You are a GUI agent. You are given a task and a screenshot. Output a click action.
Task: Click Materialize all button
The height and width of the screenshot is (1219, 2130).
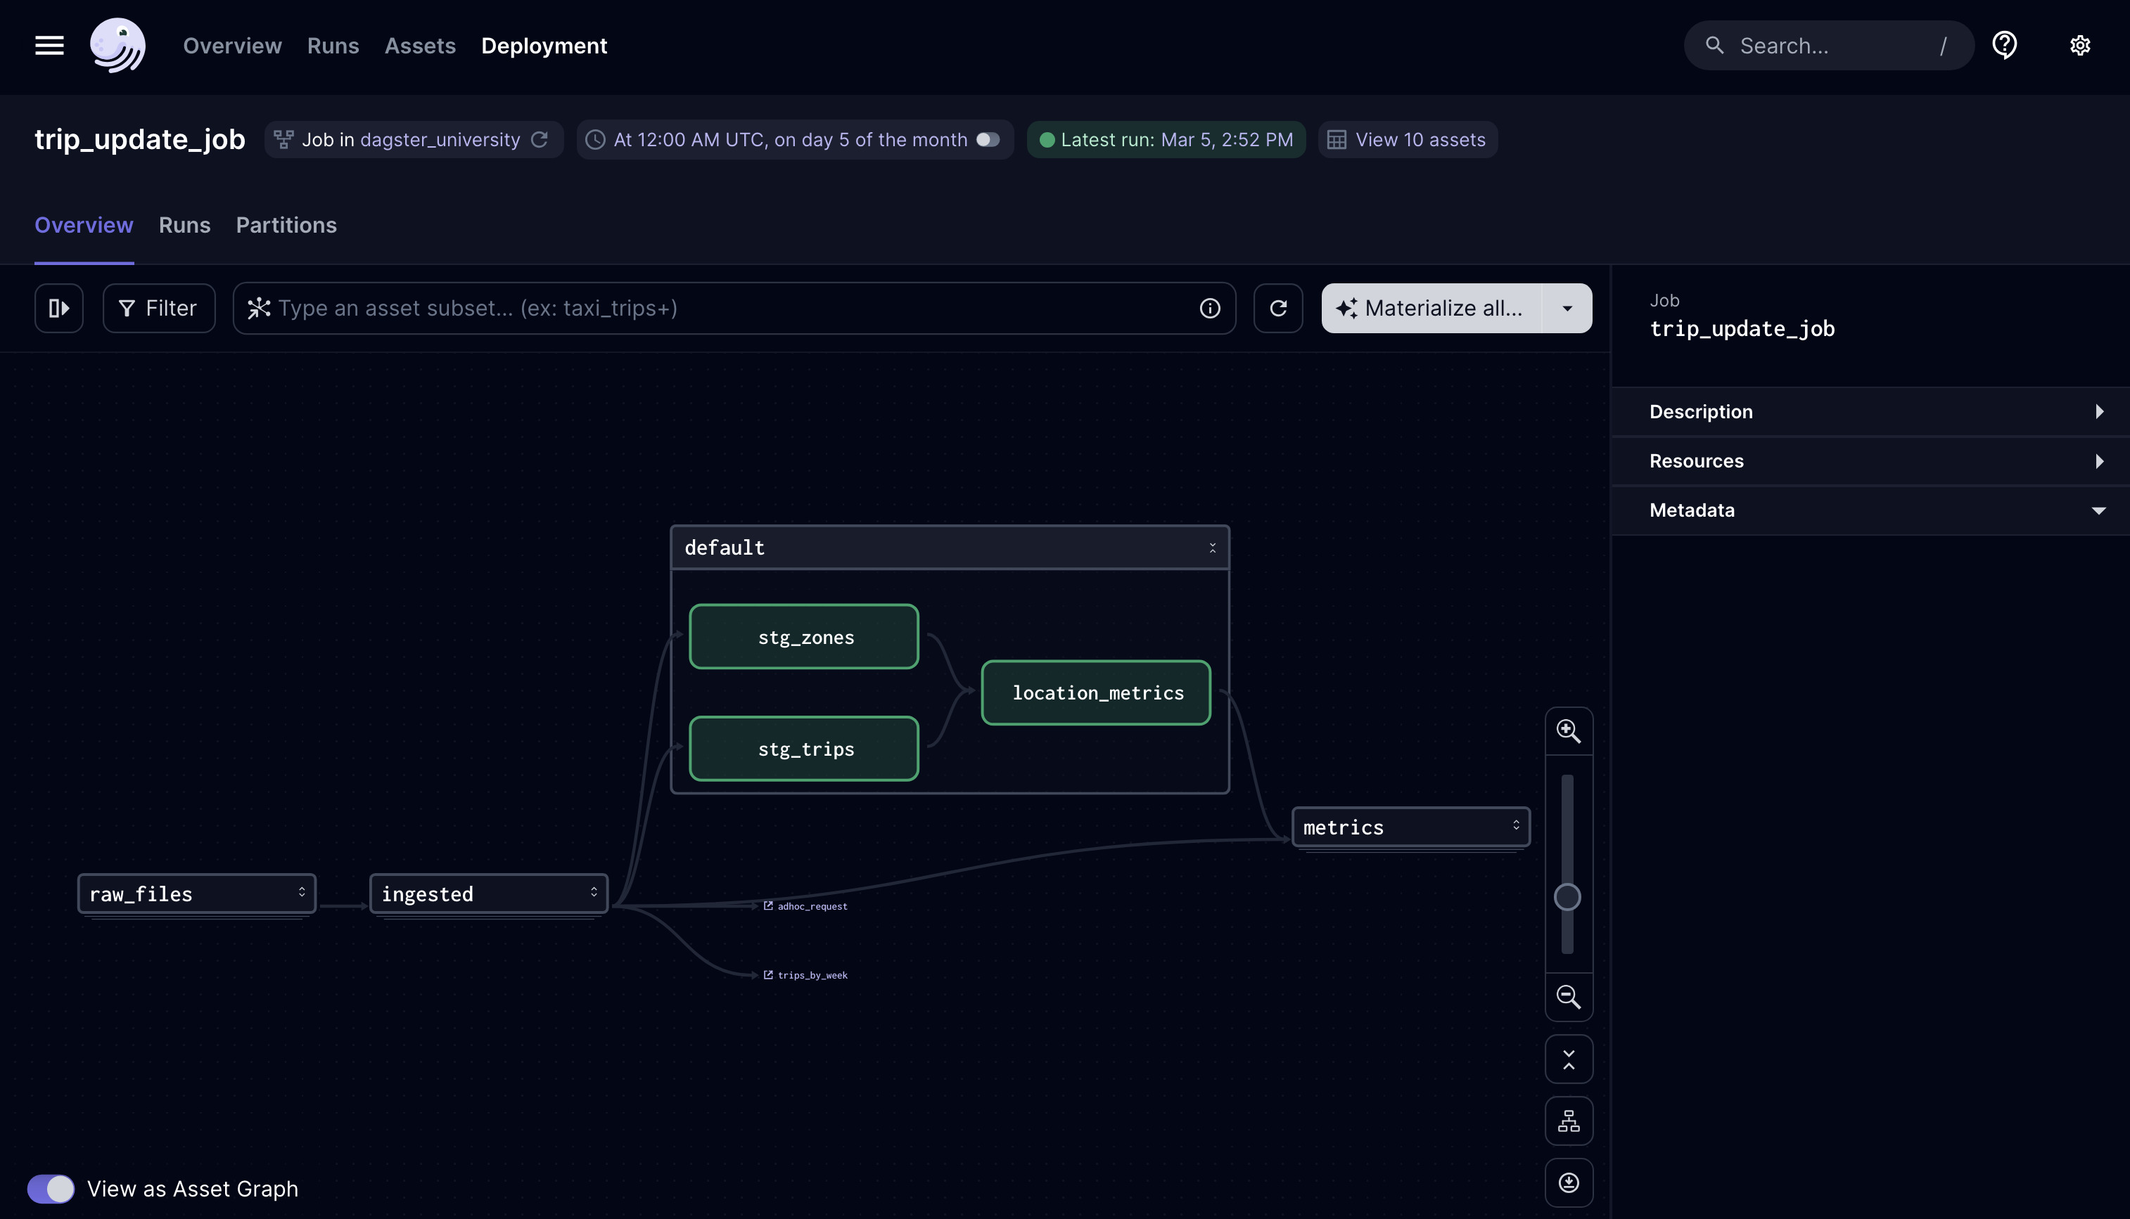(x=1431, y=308)
